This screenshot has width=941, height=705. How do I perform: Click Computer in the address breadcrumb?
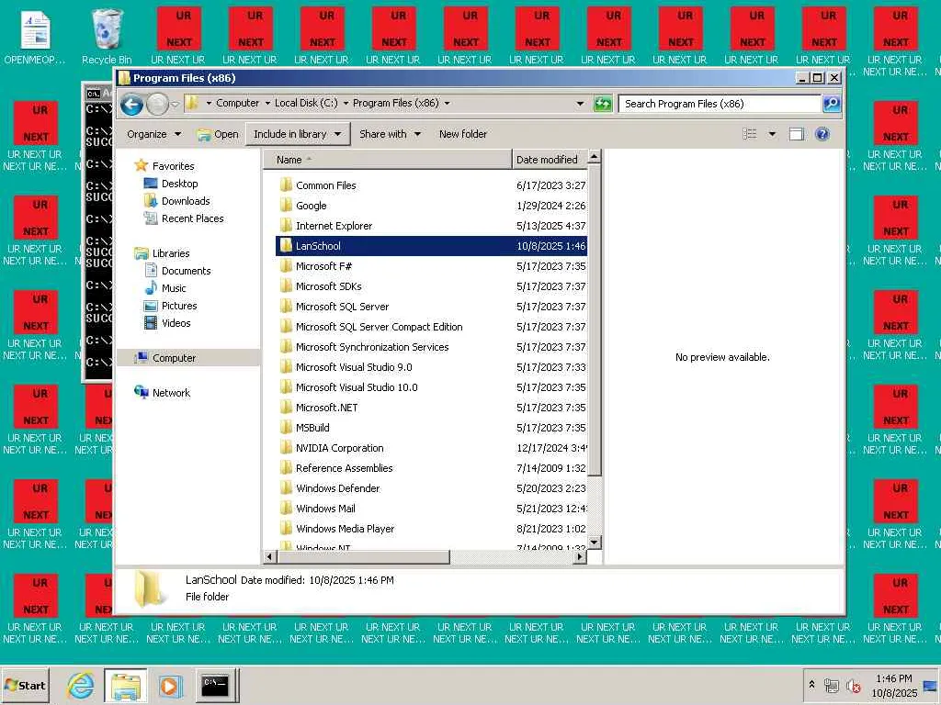tap(238, 103)
